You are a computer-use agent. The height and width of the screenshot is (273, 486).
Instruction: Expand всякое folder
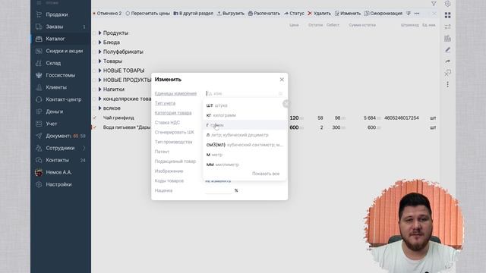[x=99, y=108]
